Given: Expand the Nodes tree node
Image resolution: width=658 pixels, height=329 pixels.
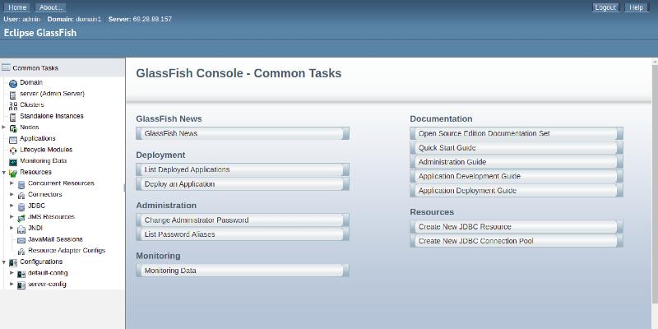Looking at the screenshot, I should tap(4, 127).
